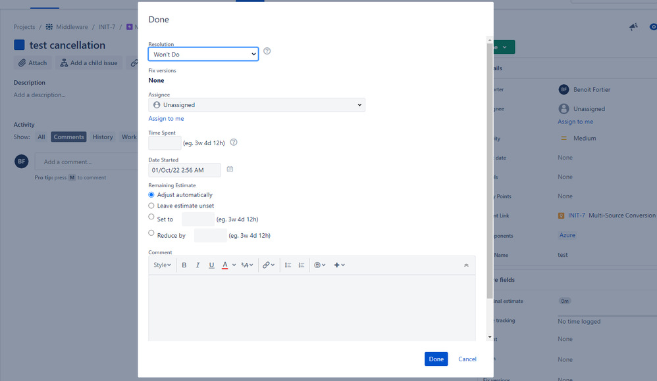Click Add a description text
The width and height of the screenshot is (657, 381).
(x=39, y=95)
